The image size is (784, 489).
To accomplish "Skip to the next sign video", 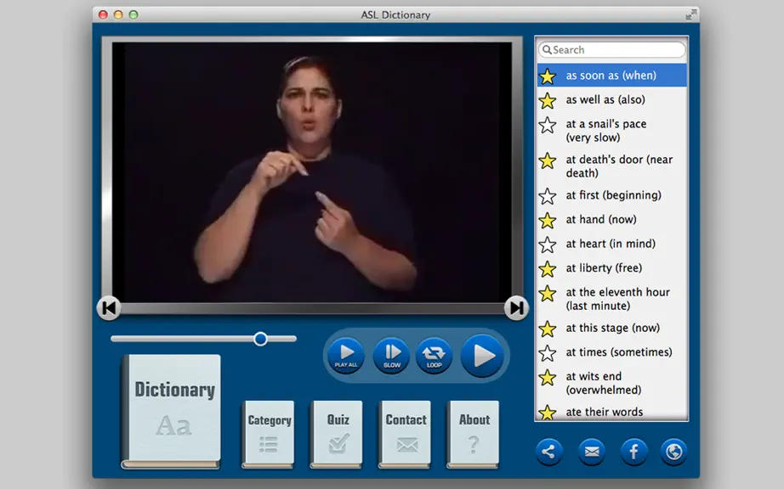I will [x=516, y=308].
